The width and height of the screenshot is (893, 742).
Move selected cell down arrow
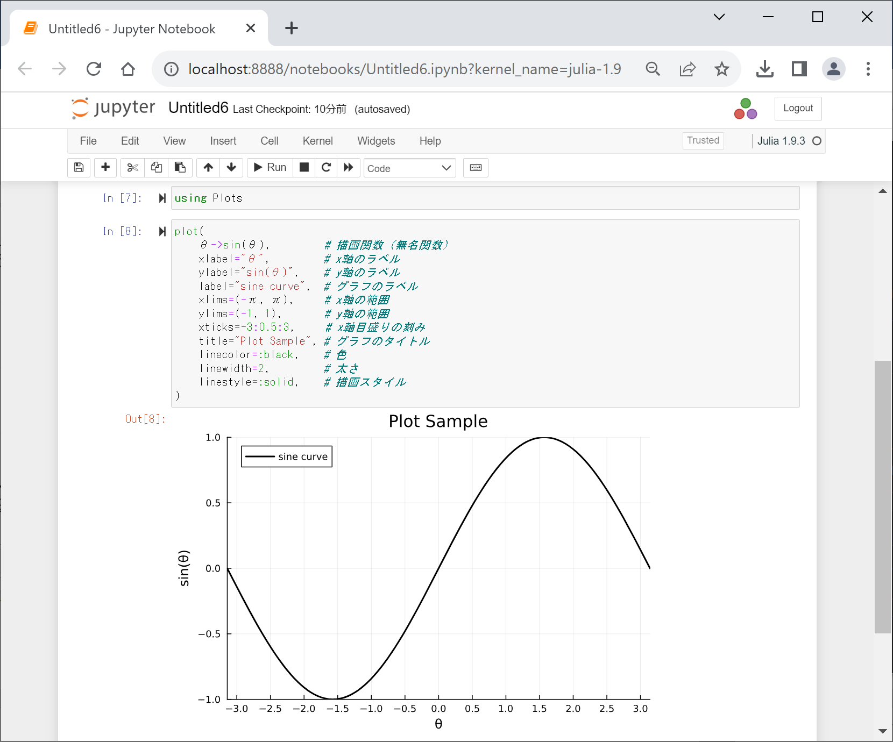(x=232, y=168)
